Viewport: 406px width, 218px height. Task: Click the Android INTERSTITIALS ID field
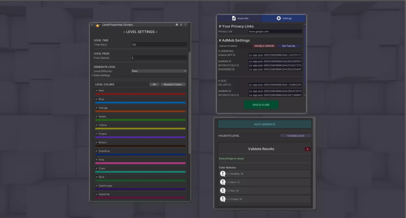pos(275,65)
